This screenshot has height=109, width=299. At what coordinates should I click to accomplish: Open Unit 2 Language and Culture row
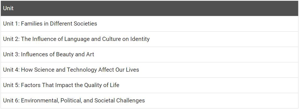pyautogui.click(x=150, y=39)
